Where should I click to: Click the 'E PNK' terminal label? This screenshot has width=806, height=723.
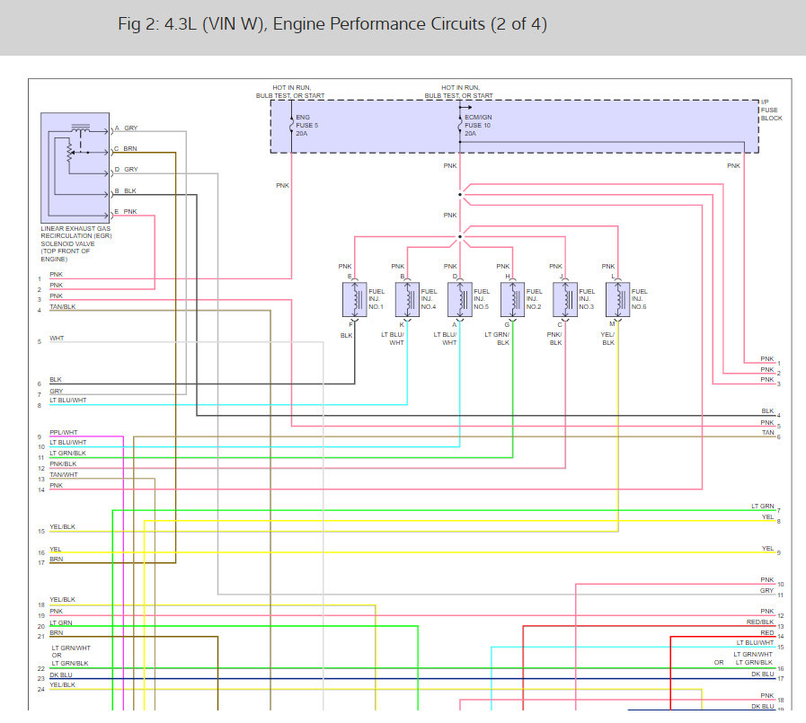(126, 211)
